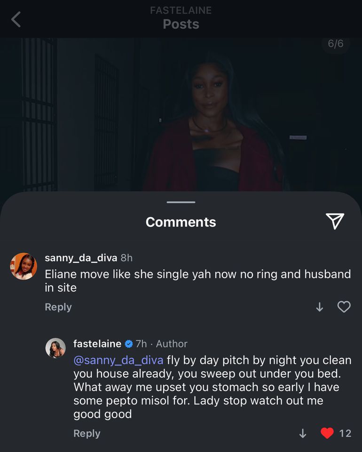The image size is (362, 452).
Task: Tap the 6/6 photo counter badge
Action: click(x=335, y=44)
